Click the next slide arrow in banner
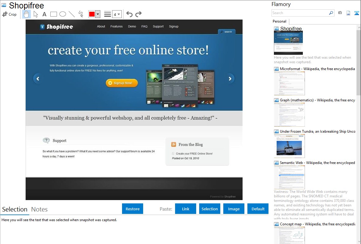 [x=230, y=79]
